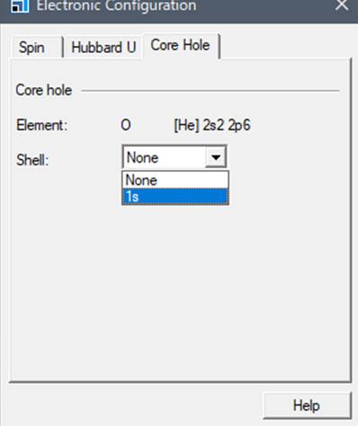Collapse the Shell dropdown using its arrow

point(216,156)
